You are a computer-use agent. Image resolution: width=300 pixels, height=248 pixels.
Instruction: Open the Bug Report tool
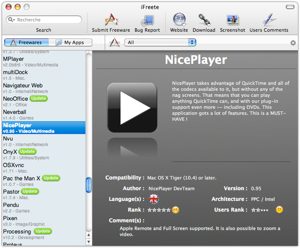[147, 21]
